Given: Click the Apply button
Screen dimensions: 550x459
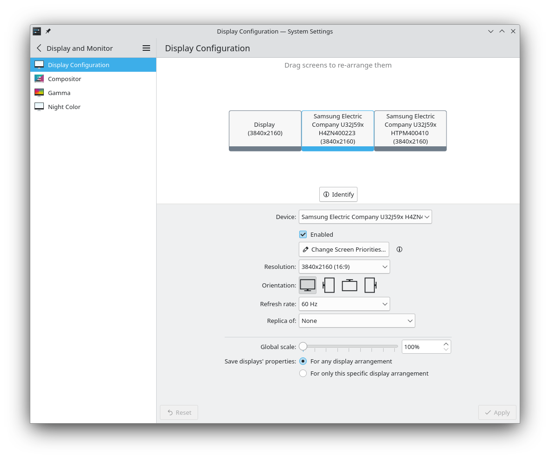Looking at the screenshot, I should pos(497,412).
